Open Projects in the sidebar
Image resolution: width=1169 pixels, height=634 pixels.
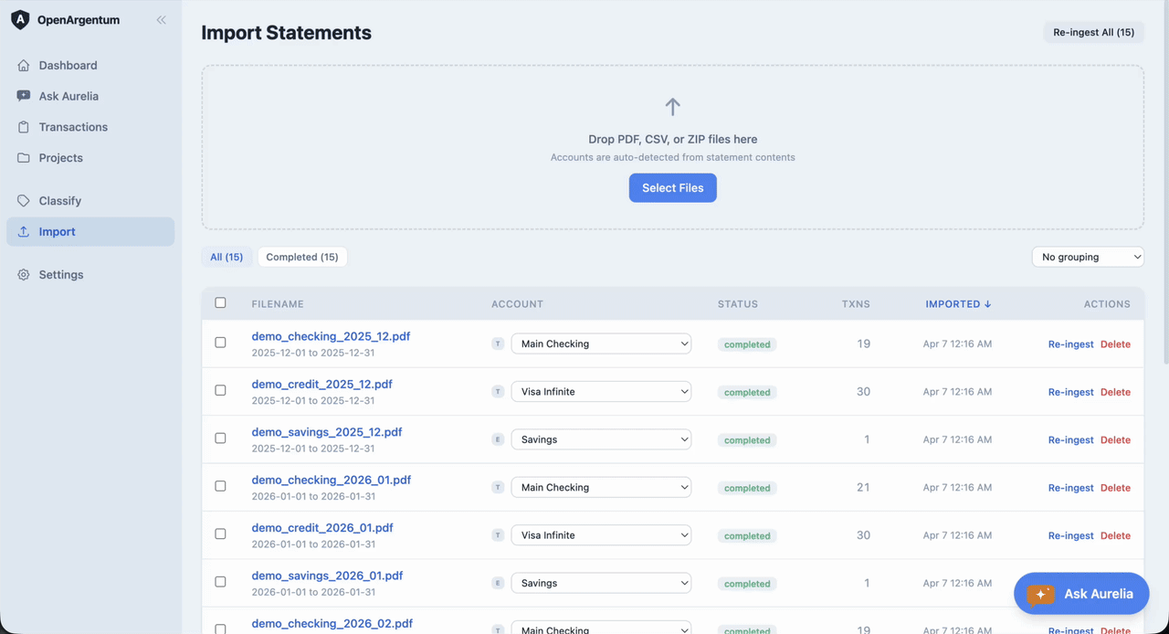(90, 158)
